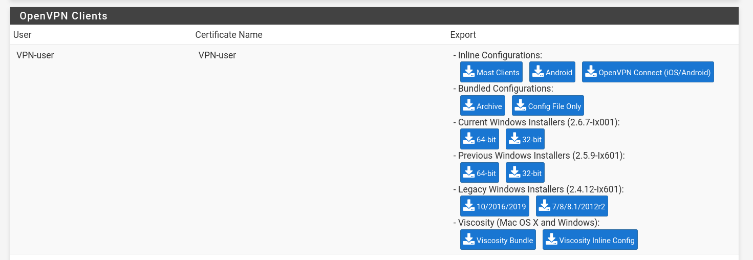Select VPN-user in the Certificate Name column
The width and height of the screenshot is (753, 260).
click(217, 55)
